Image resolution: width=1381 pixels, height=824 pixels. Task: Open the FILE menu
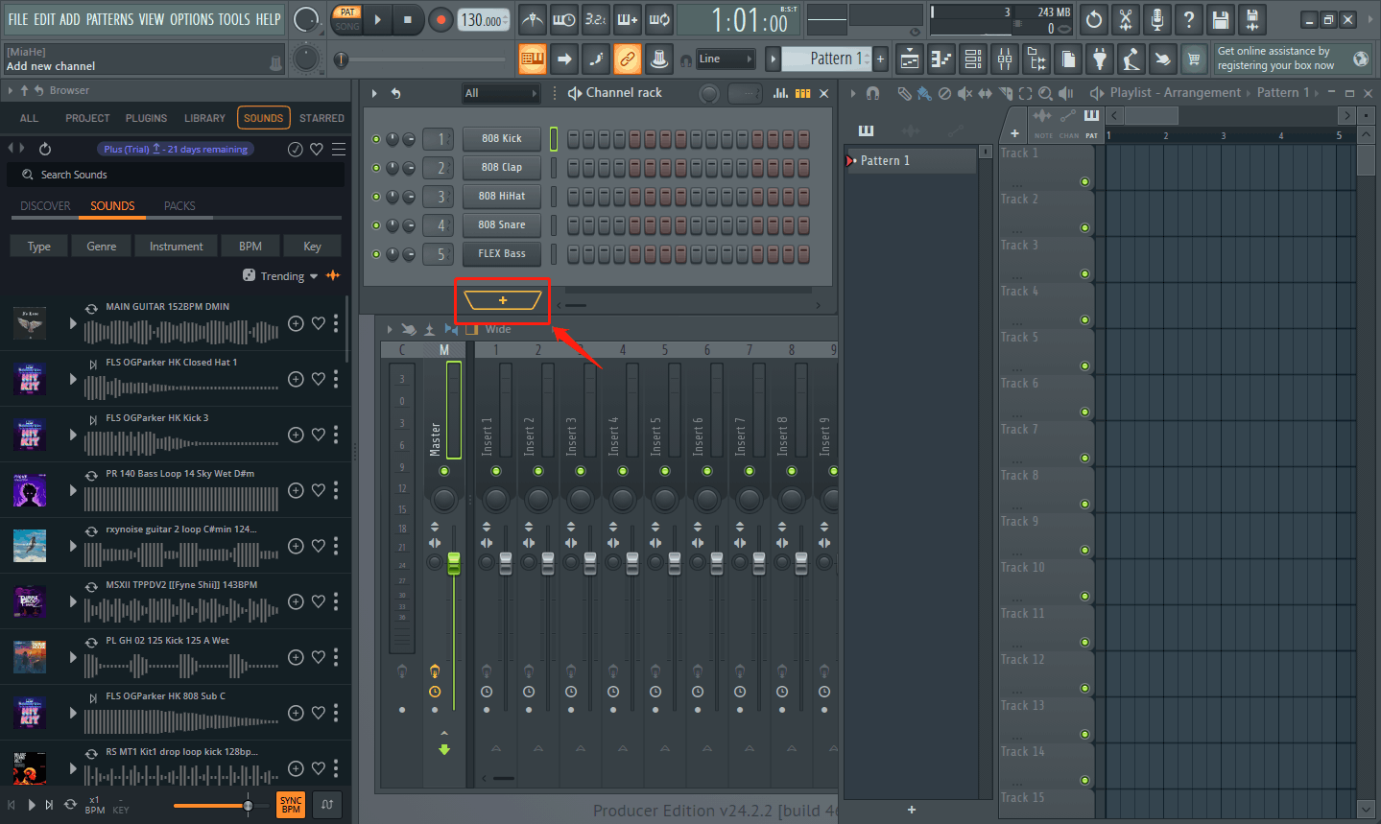[x=18, y=19]
